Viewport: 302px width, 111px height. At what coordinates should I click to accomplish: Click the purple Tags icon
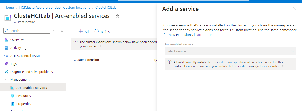(6, 64)
